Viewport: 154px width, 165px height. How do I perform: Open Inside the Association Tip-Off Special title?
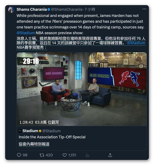click(52, 137)
